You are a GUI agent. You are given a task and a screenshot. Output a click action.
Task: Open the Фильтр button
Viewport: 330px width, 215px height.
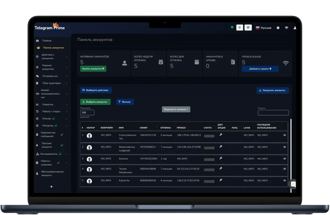pyautogui.click(x=125, y=102)
